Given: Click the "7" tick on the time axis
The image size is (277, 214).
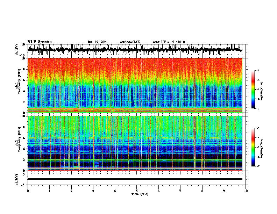Looking at the screenshot, I should click(180, 191).
